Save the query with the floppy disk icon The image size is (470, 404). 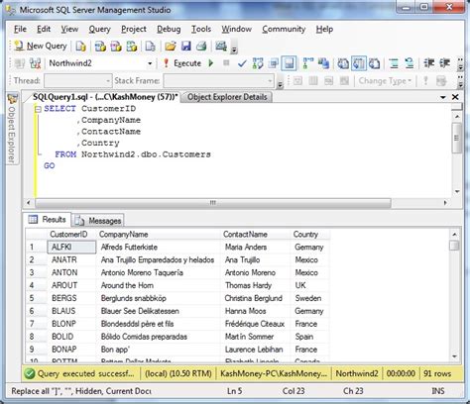[x=186, y=47]
